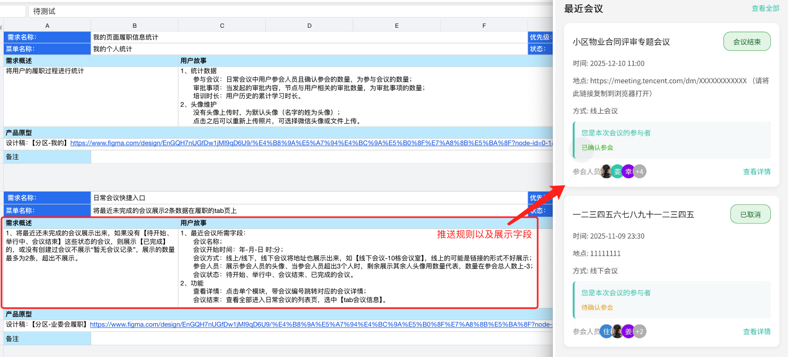Select the cell containing 我的页面履职信息统计
Image resolution: width=789 pixels, height=357 pixels.
[134, 37]
